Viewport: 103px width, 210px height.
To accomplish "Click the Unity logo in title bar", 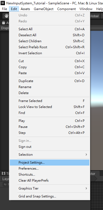I will pyautogui.click(x=3, y=3).
